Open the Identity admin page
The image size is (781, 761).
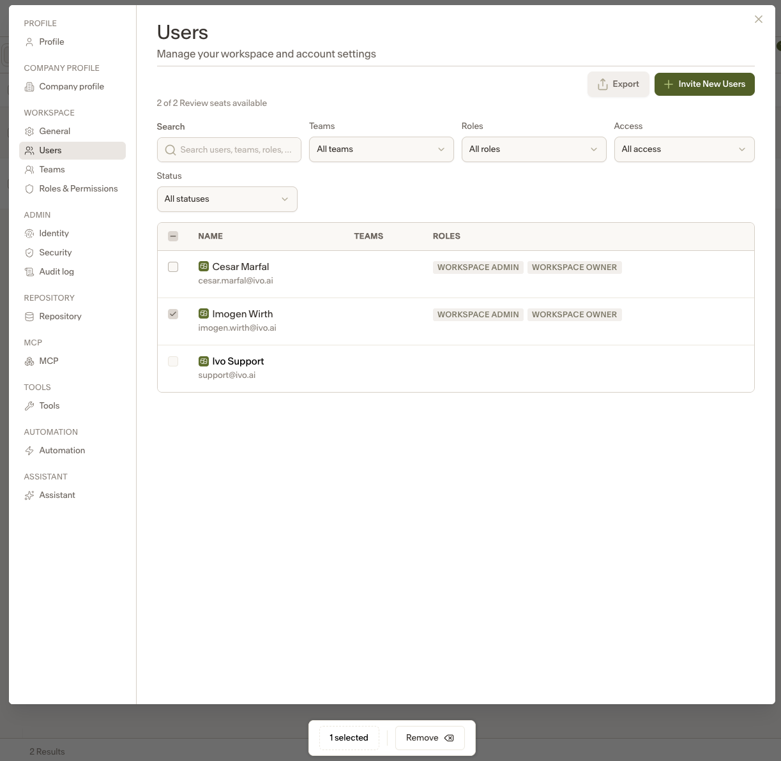click(x=73, y=234)
